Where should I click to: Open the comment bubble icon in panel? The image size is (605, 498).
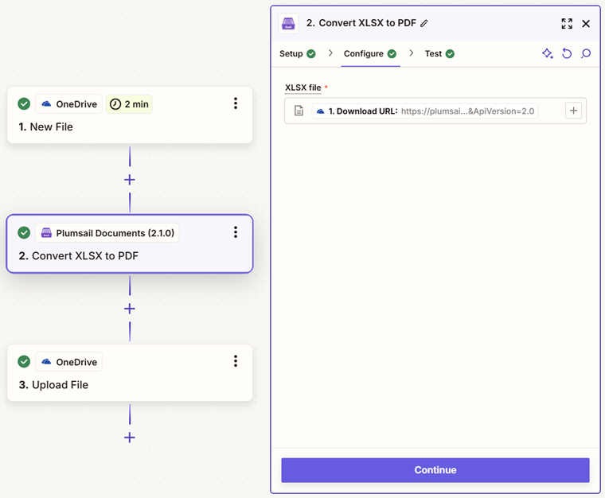coord(586,53)
